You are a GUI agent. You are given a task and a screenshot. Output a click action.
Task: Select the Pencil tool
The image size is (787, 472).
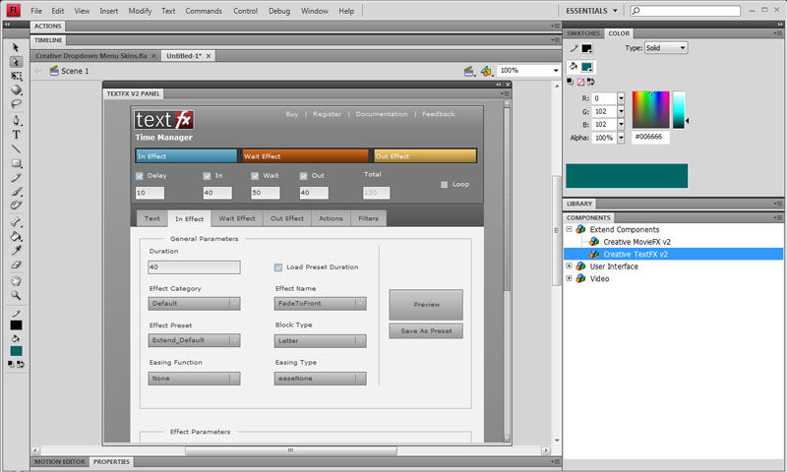point(16,177)
